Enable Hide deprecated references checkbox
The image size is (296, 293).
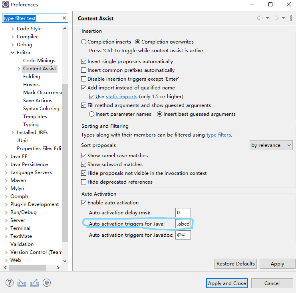[83, 182]
